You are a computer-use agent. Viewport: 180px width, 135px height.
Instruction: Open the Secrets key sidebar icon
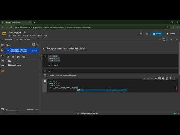pos(2,66)
